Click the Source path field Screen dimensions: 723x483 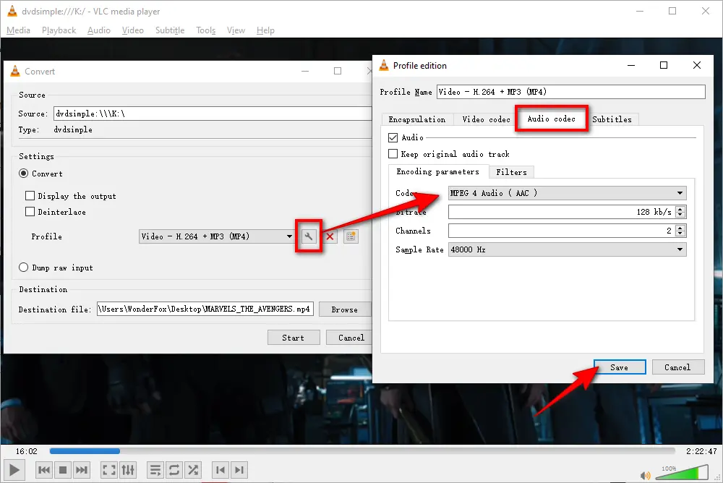[x=213, y=114]
